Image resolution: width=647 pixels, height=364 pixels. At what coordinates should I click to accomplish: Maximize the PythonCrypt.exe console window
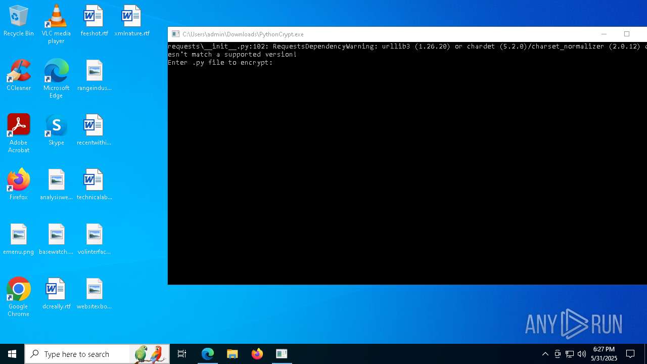(627, 34)
